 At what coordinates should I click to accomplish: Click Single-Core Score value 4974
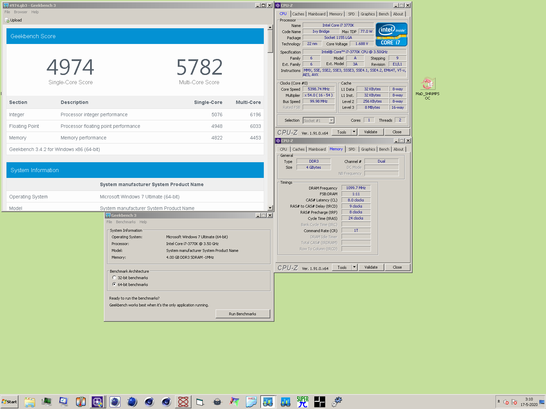click(x=70, y=67)
